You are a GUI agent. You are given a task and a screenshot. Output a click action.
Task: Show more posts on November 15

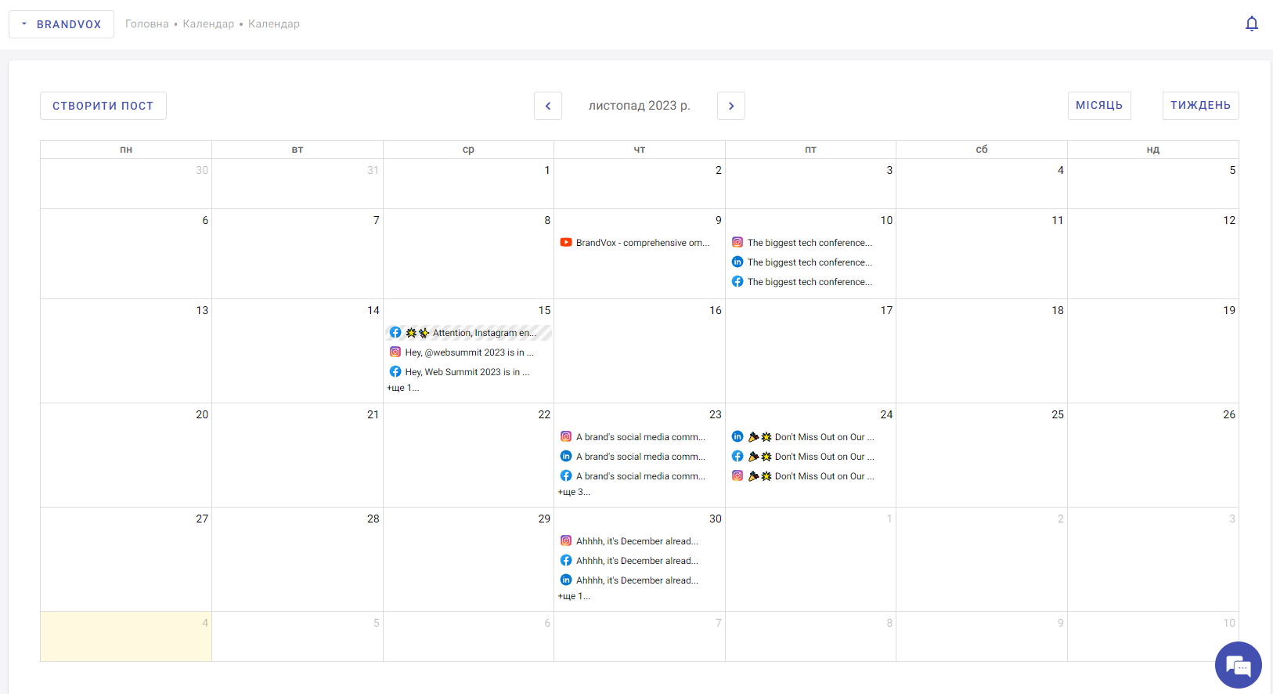pyautogui.click(x=403, y=389)
